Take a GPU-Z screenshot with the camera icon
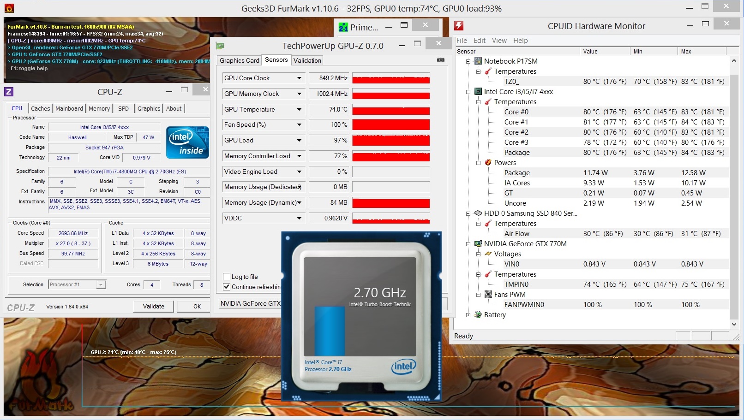 pos(441,60)
